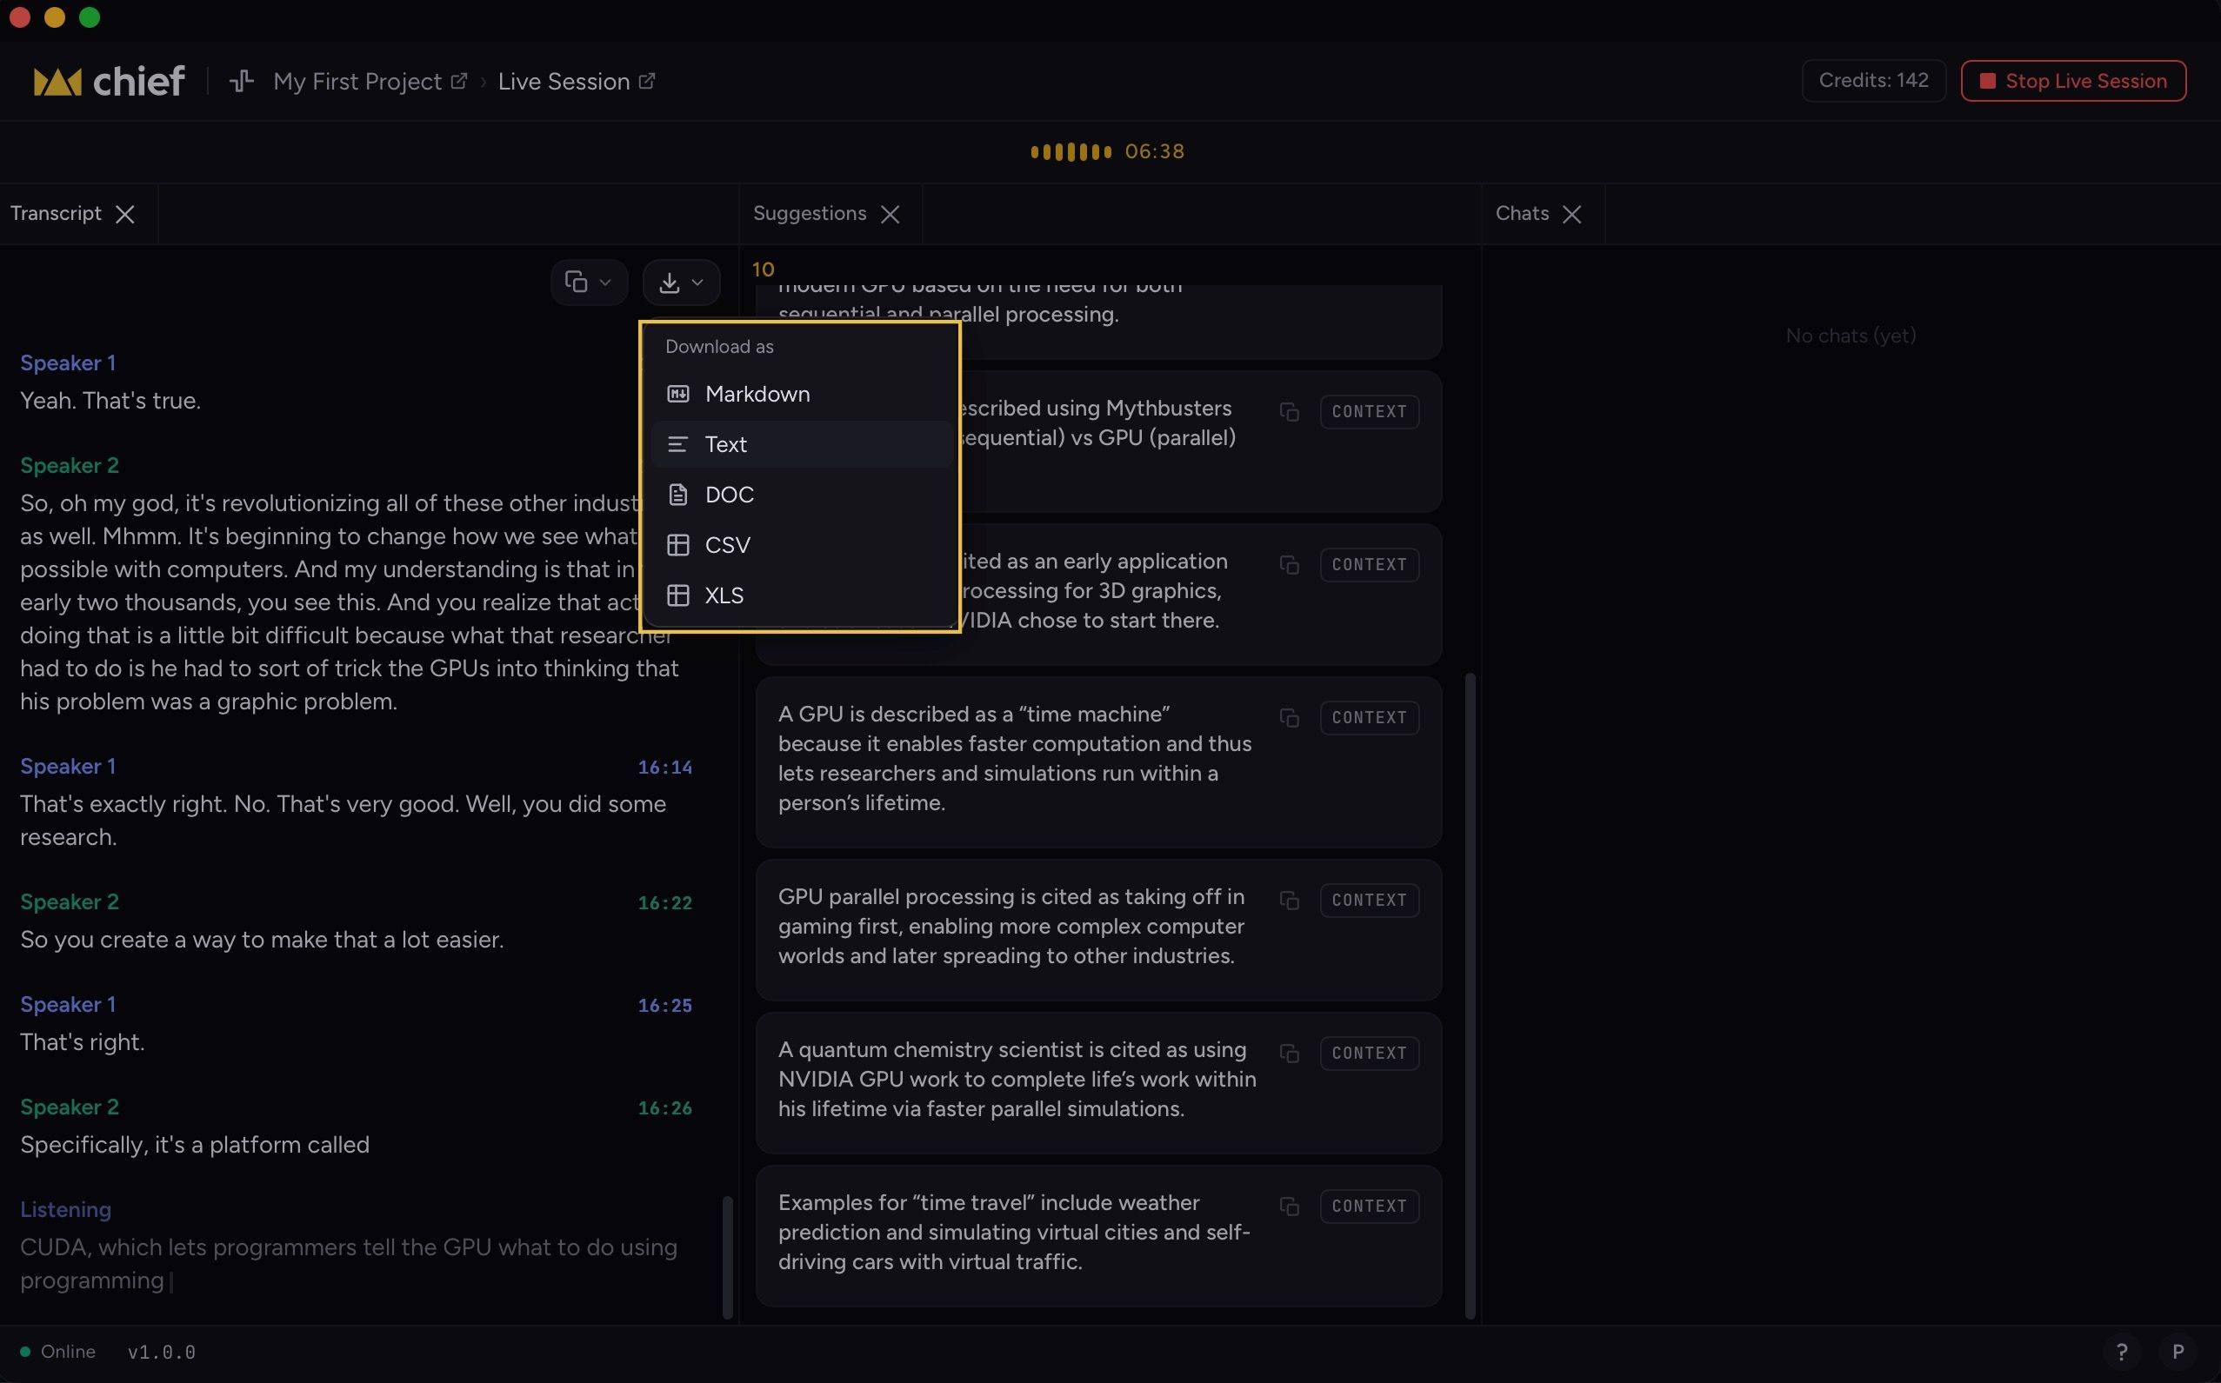Click the DOC document icon

[678, 495]
